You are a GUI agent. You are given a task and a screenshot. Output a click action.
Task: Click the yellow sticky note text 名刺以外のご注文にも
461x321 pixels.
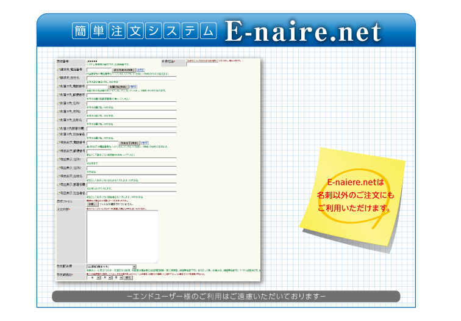[356, 195]
